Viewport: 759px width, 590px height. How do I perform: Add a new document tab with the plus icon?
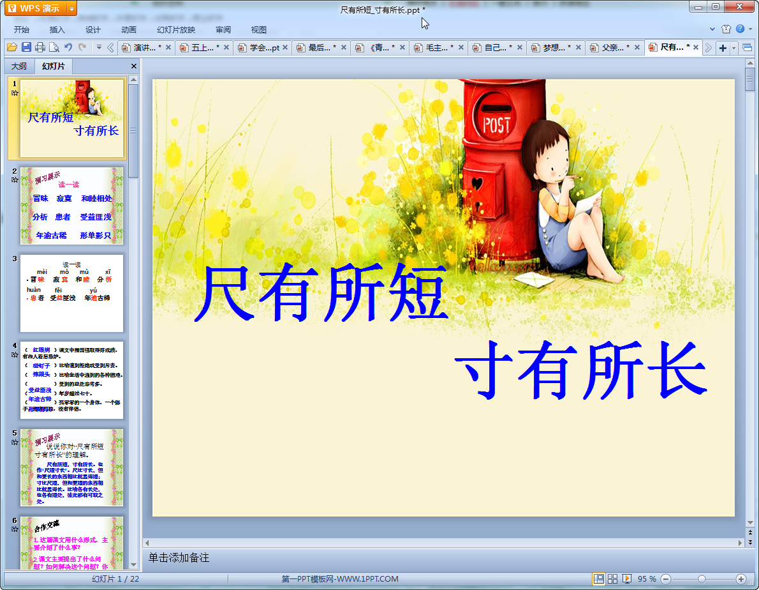coord(723,47)
